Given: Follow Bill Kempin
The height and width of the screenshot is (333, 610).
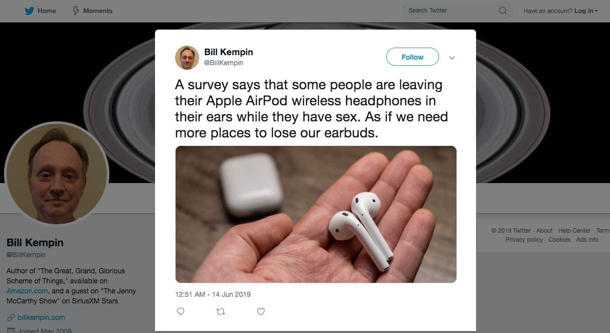Looking at the screenshot, I should (x=412, y=57).
